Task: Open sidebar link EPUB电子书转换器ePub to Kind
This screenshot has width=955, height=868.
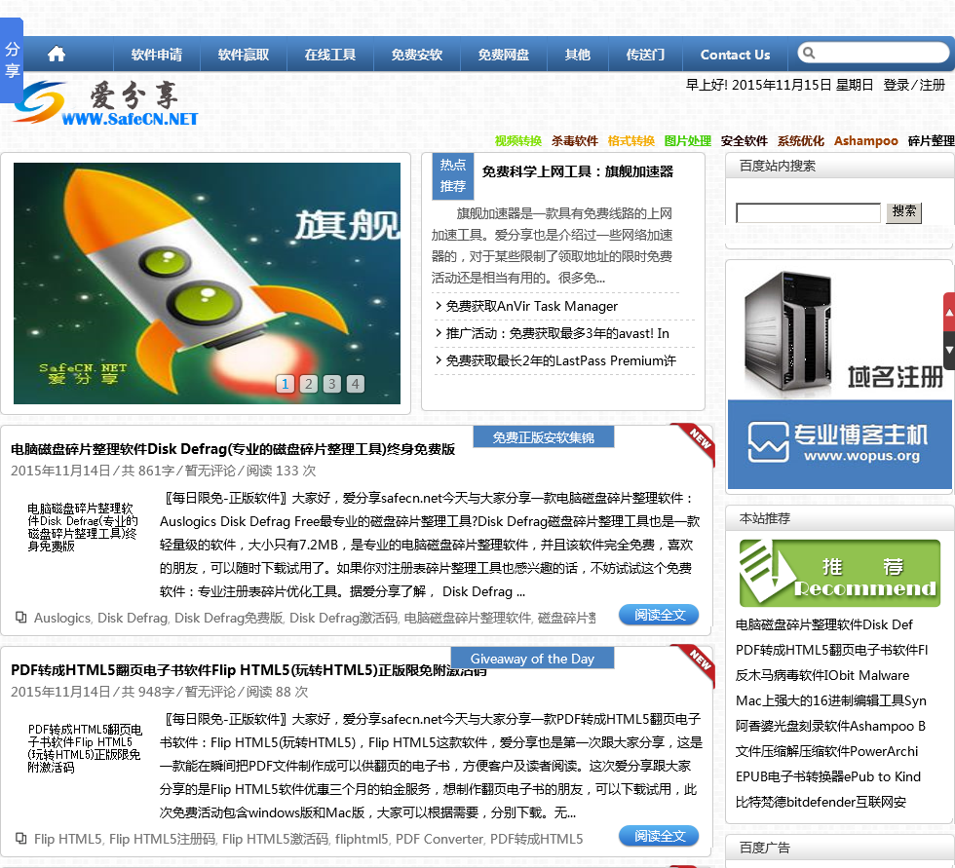Action: click(827, 776)
